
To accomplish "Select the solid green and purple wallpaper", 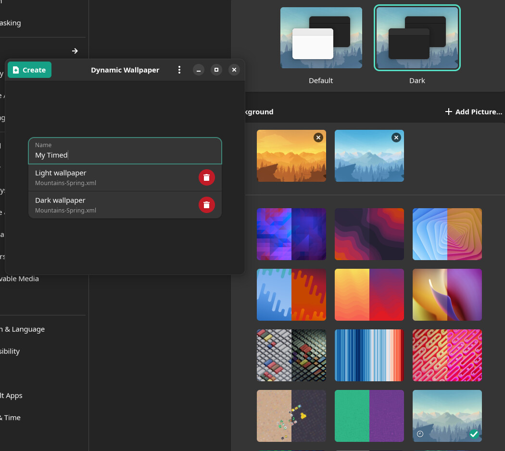I will pyautogui.click(x=369, y=415).
